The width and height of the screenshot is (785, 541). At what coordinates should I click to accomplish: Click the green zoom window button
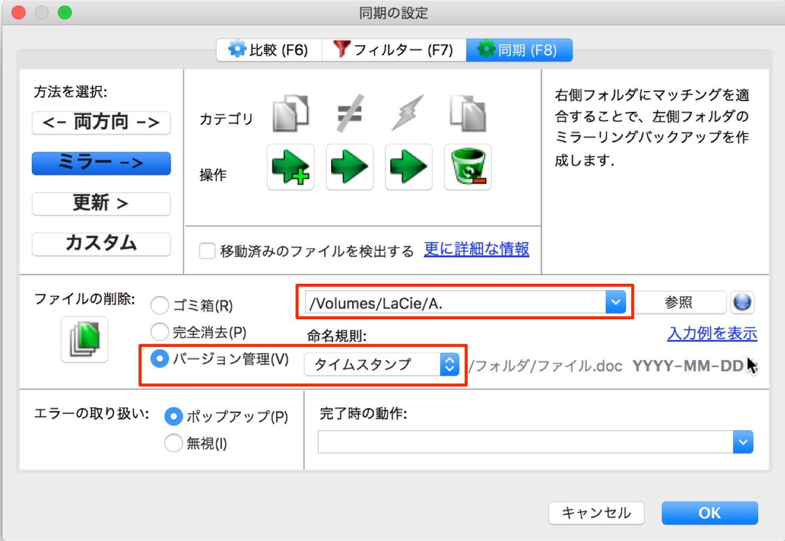(65, 12)
